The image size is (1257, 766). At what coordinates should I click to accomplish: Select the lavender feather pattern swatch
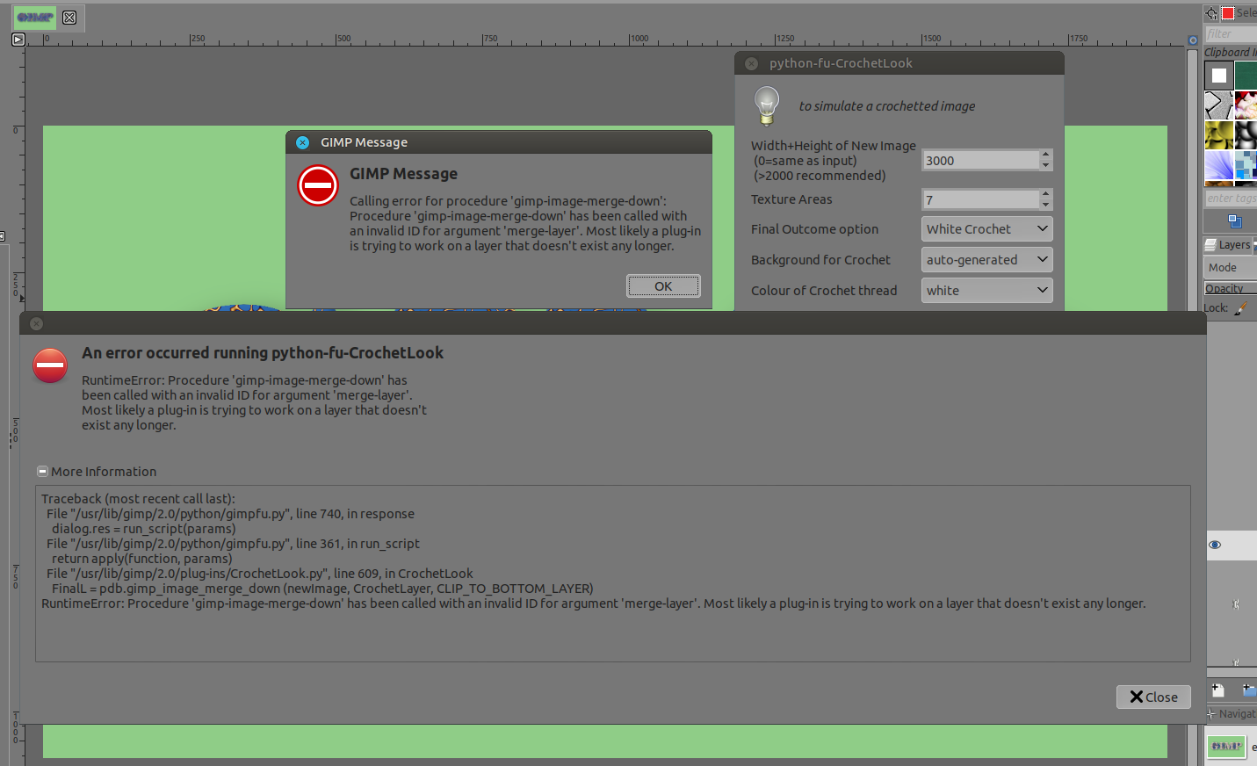[x=1218, y=165]
